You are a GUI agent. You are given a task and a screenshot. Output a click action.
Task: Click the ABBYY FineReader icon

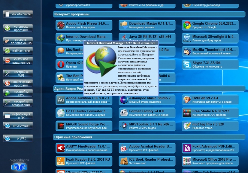coord(61,148)
